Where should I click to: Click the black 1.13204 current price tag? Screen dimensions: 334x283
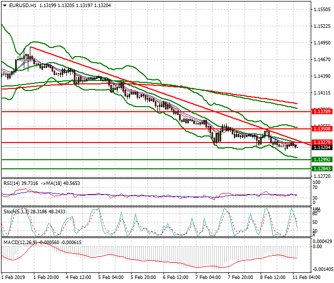[322, 148]
